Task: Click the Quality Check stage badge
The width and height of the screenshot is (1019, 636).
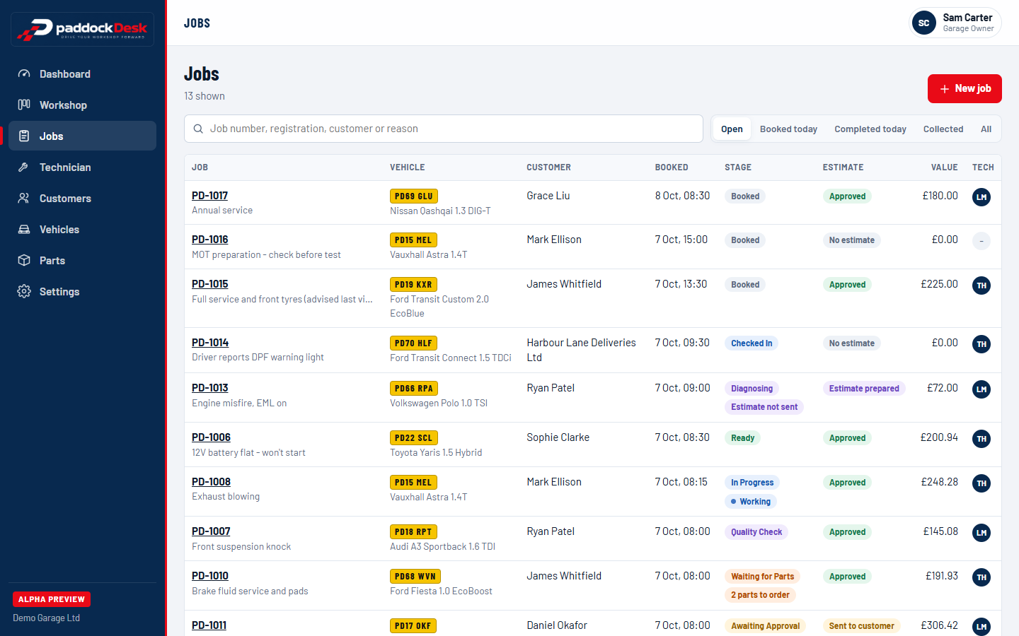Action: (x=756, y=532)
